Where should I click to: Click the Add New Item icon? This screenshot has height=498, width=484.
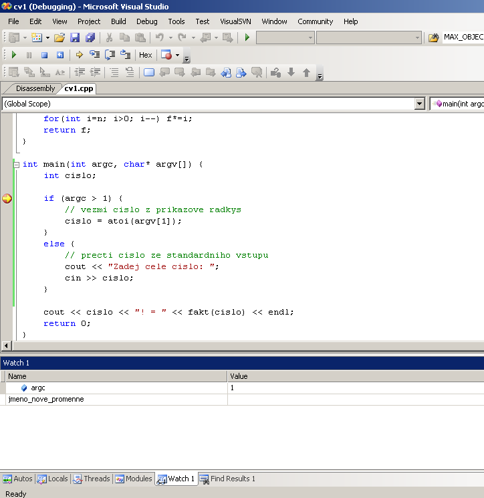(x=37, y=37)
